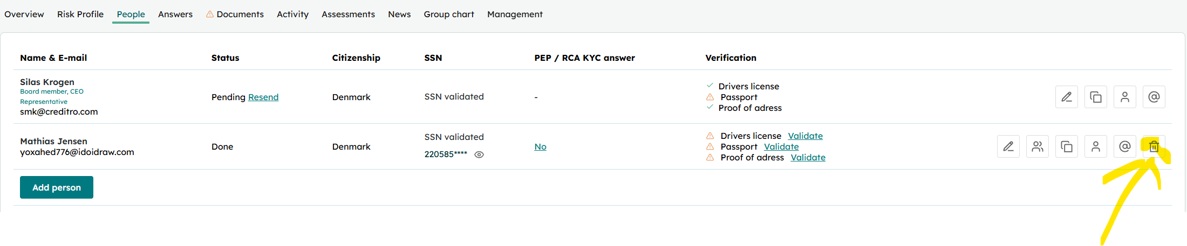The image size is (1187, 246).
Task: Go to the Group chart tab
Action: [449, 14]
